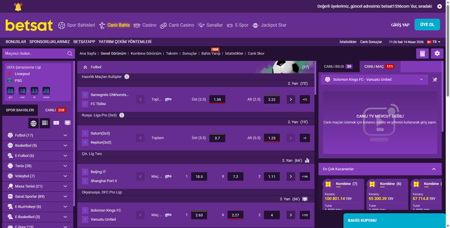Select the list view icon

coord(45,123)
